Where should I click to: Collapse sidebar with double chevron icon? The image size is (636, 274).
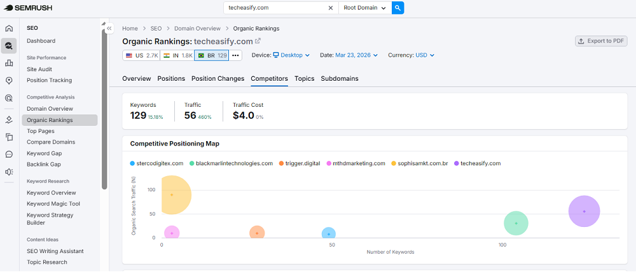click(109, 29)
